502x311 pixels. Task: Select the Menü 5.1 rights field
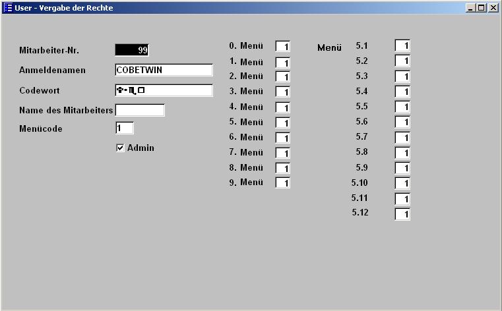tap(402, 46)
